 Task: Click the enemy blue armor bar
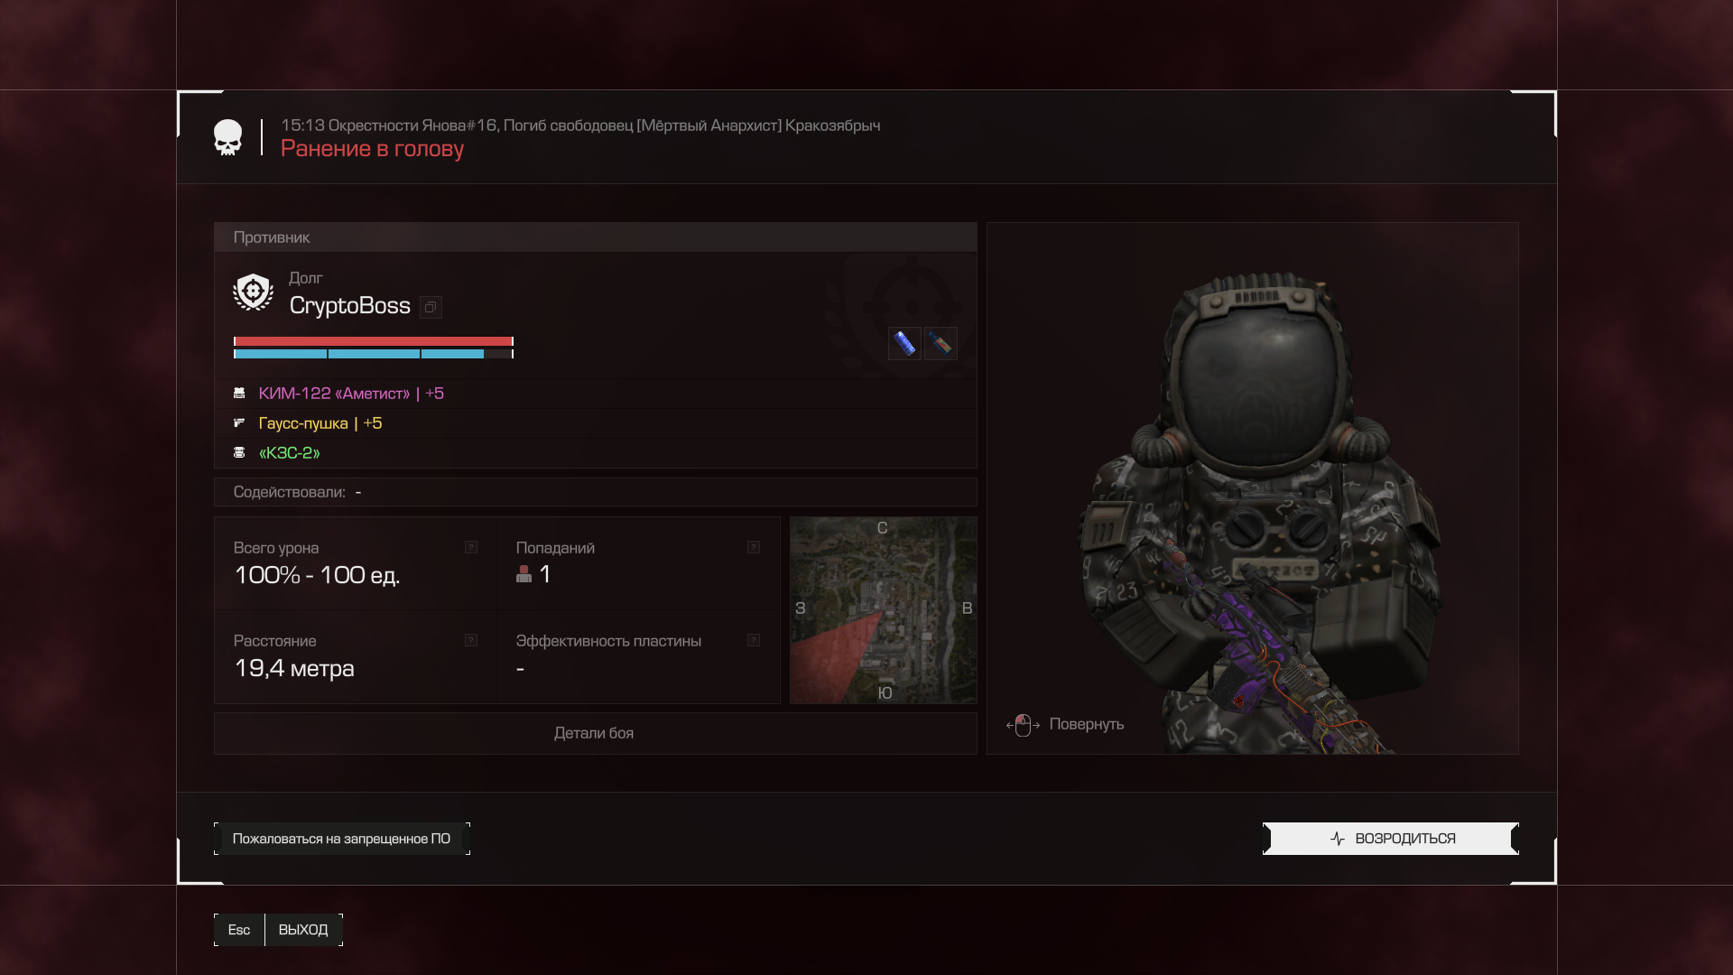pyautogui.click(x=374, y=354)
